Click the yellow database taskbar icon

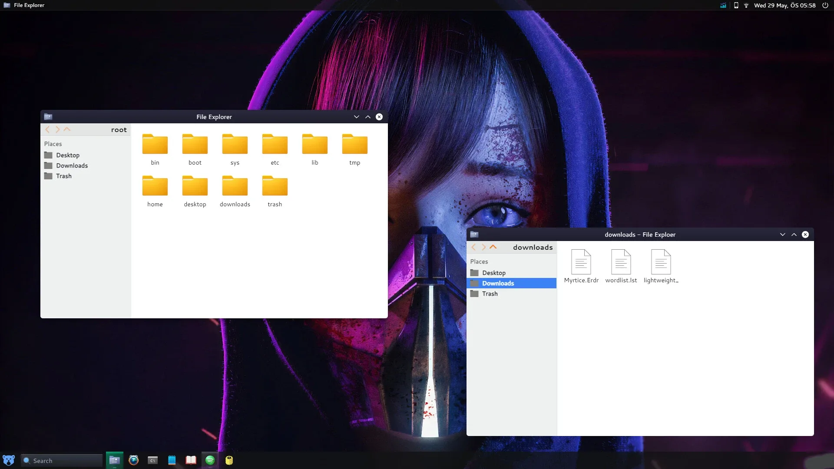(229, 460)
